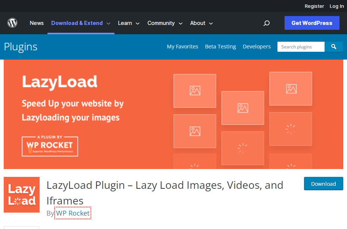Open the Beta Testing page
The image size is (347, 229).
220,47
